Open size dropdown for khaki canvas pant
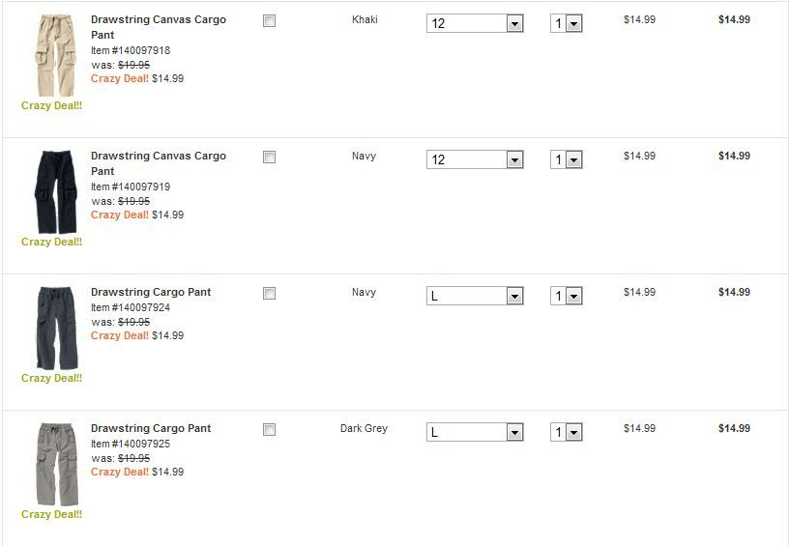 point(475,23)
